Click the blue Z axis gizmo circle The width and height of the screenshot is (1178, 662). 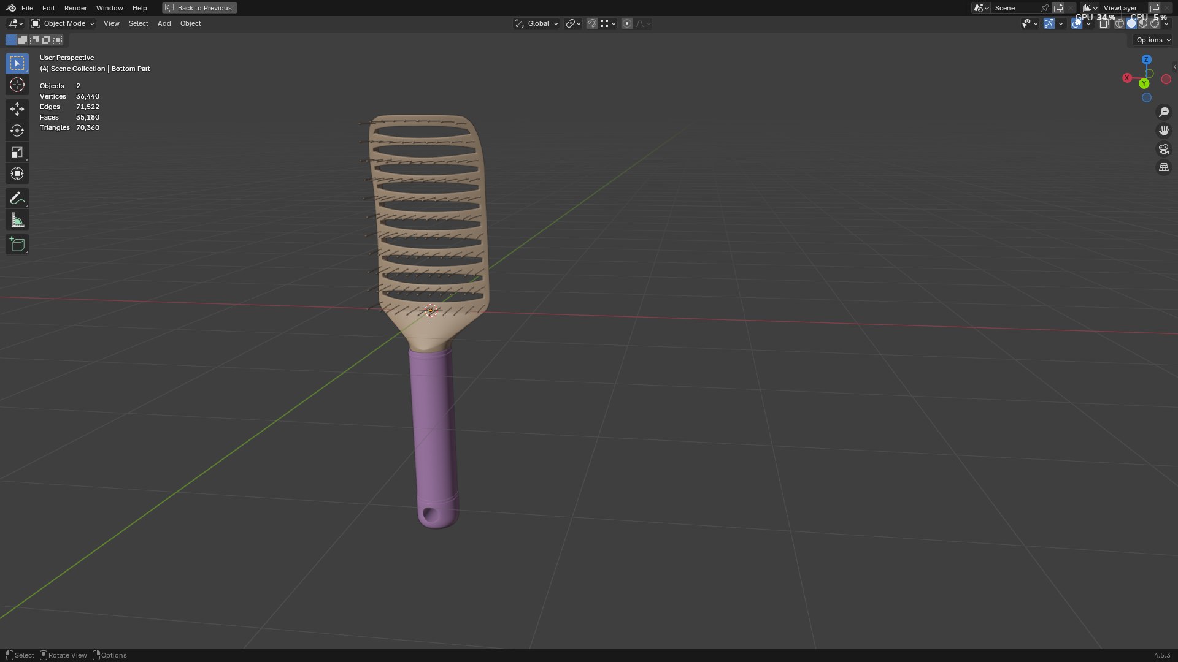[1146, 59]
